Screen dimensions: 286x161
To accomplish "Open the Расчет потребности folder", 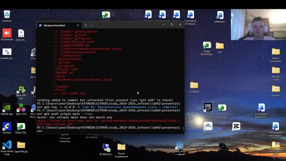I will pyautogui.click(x=122, y=151).
